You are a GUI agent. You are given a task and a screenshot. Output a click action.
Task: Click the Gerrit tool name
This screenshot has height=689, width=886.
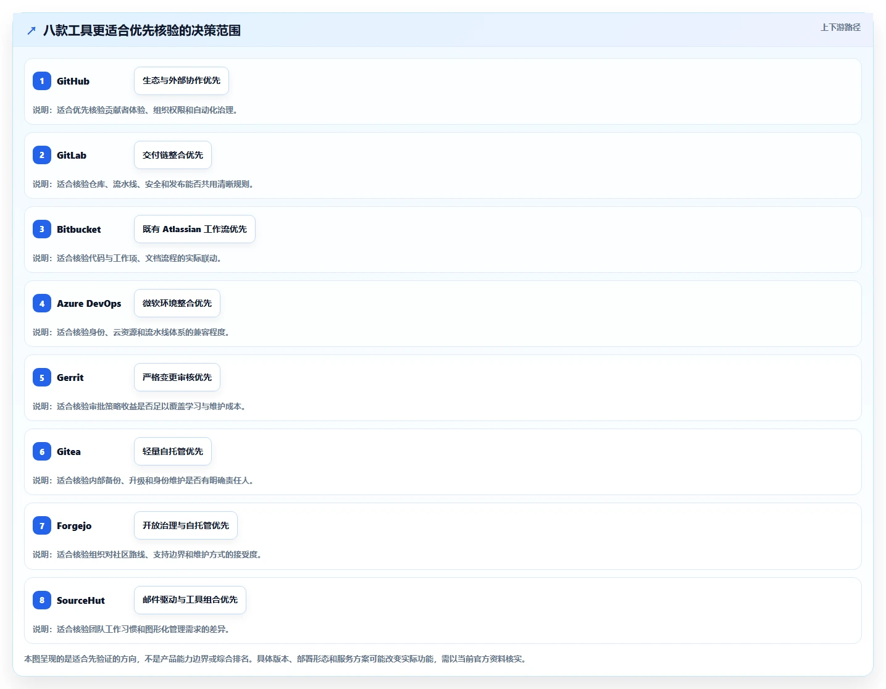click(70, 377)
